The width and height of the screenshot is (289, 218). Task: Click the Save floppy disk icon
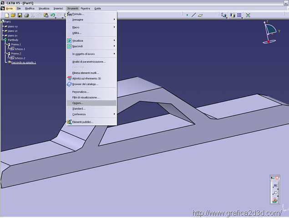coord(20,15)
